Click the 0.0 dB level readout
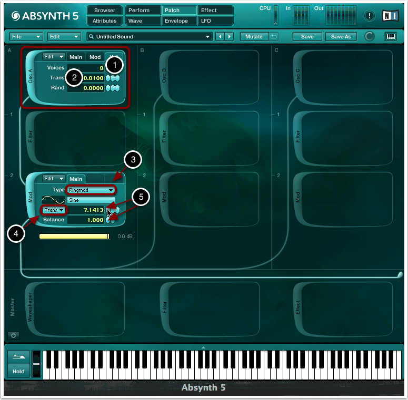The width and height of the screenshot is (408, 400). tap(125, 237)
